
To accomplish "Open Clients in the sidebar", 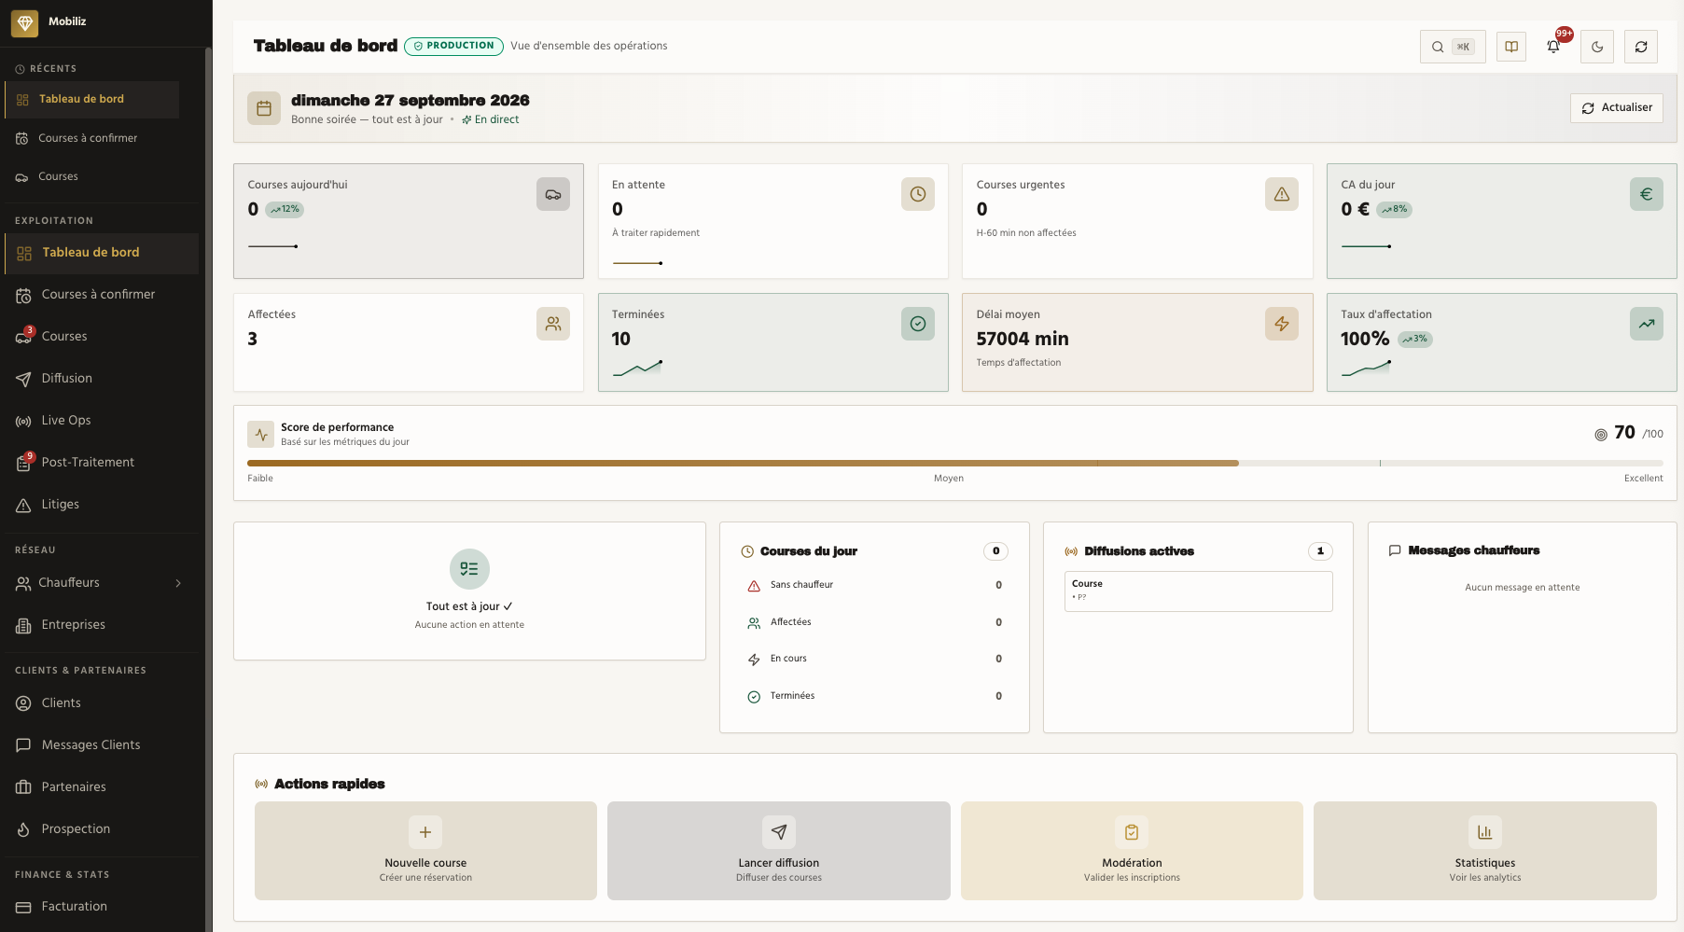I will pos(102,703).
